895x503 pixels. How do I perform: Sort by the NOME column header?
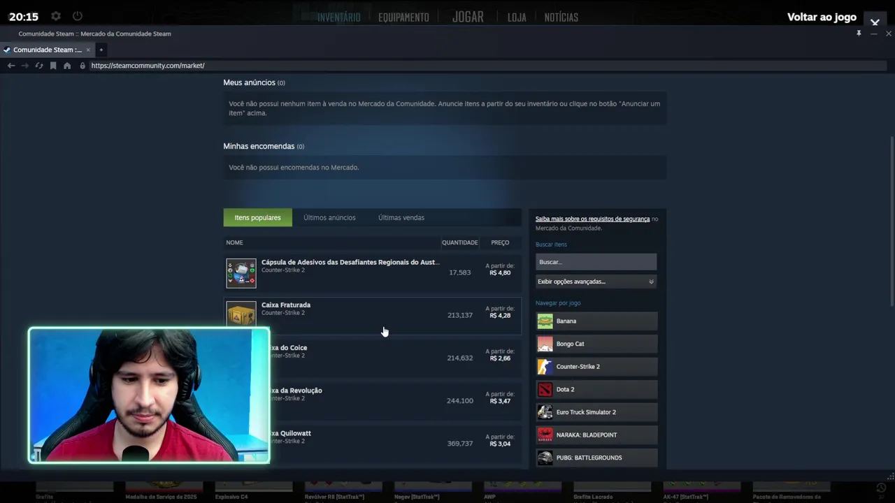click(235, 242)
